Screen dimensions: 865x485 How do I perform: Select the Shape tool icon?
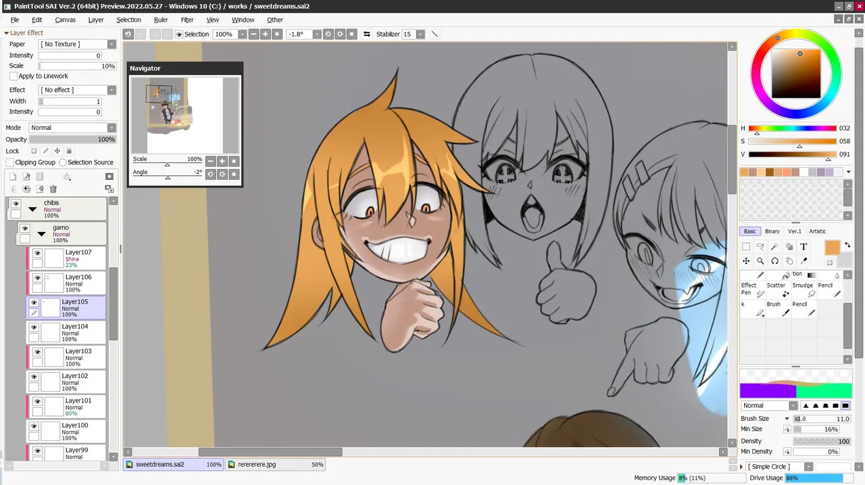point(789,246)
